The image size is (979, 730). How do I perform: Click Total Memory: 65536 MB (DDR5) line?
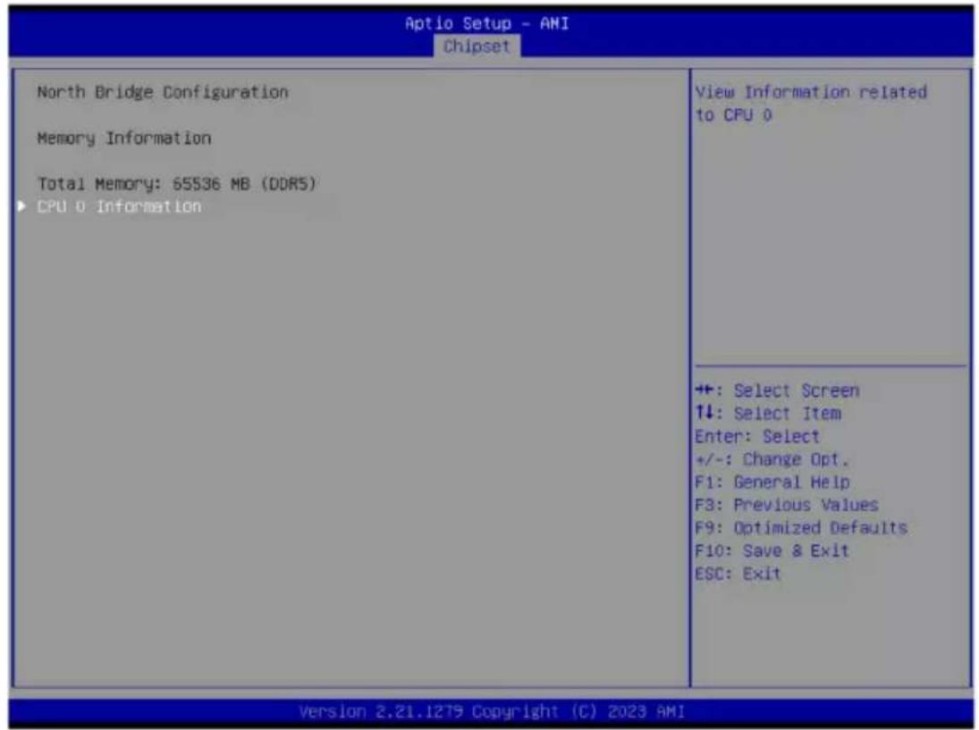177,184
